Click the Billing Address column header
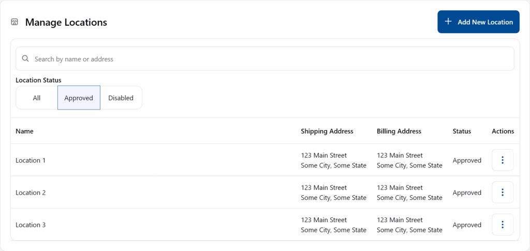 pos(399,131)
